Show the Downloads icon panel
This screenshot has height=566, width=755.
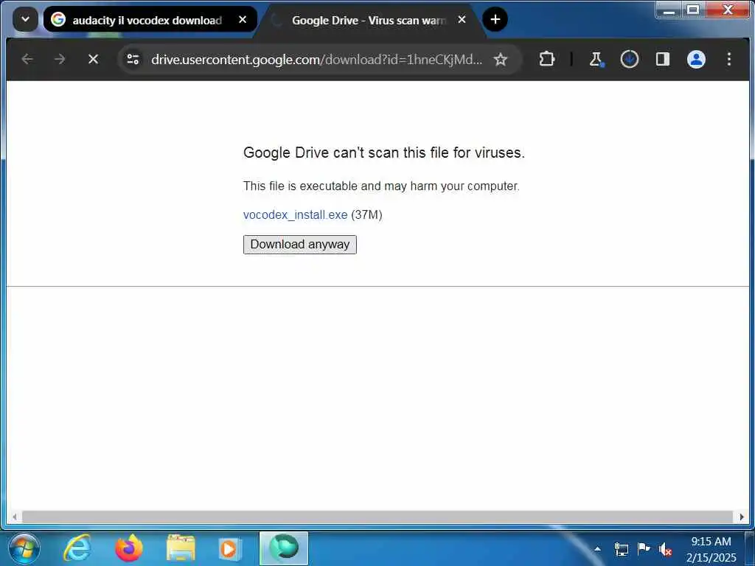(630, 59)
